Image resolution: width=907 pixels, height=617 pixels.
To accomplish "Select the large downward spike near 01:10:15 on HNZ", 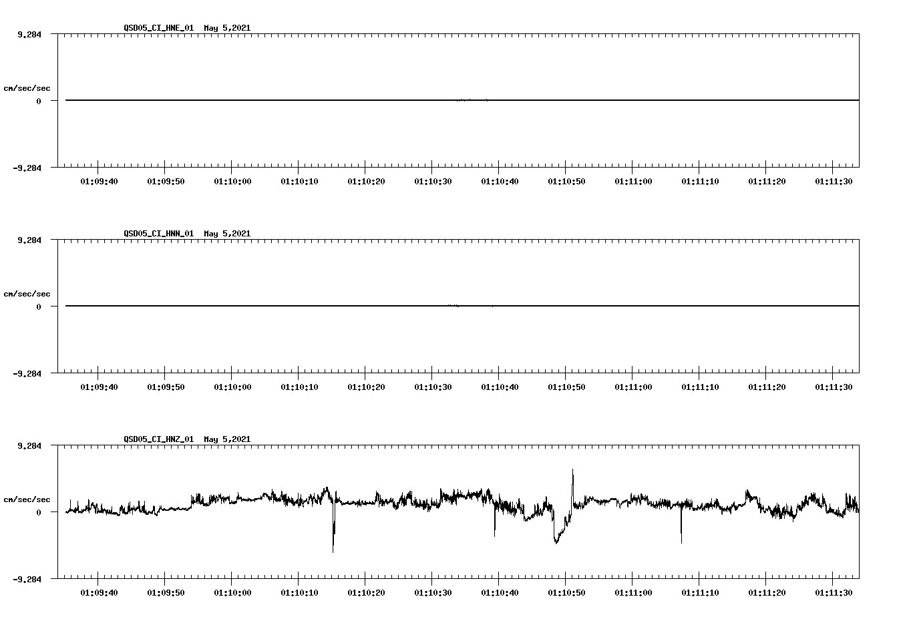I will tap(333, 534).
